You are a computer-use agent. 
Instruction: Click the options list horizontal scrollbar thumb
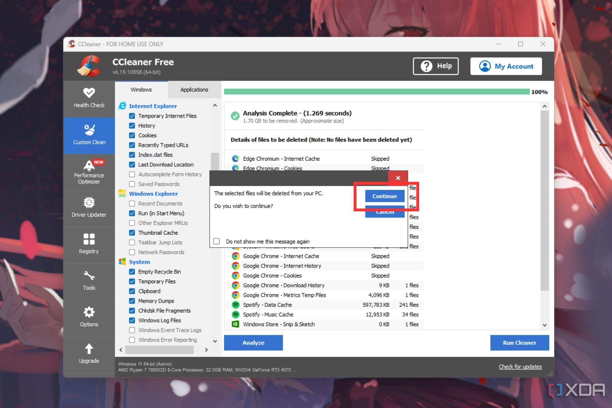[159, 350]
